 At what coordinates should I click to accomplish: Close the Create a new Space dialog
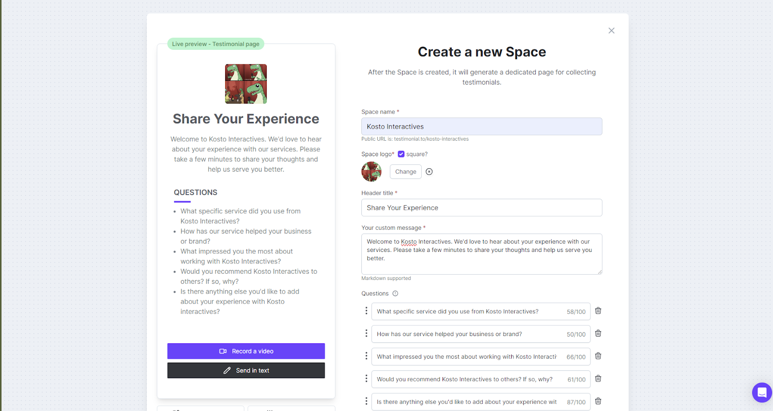tap(611, 30)
